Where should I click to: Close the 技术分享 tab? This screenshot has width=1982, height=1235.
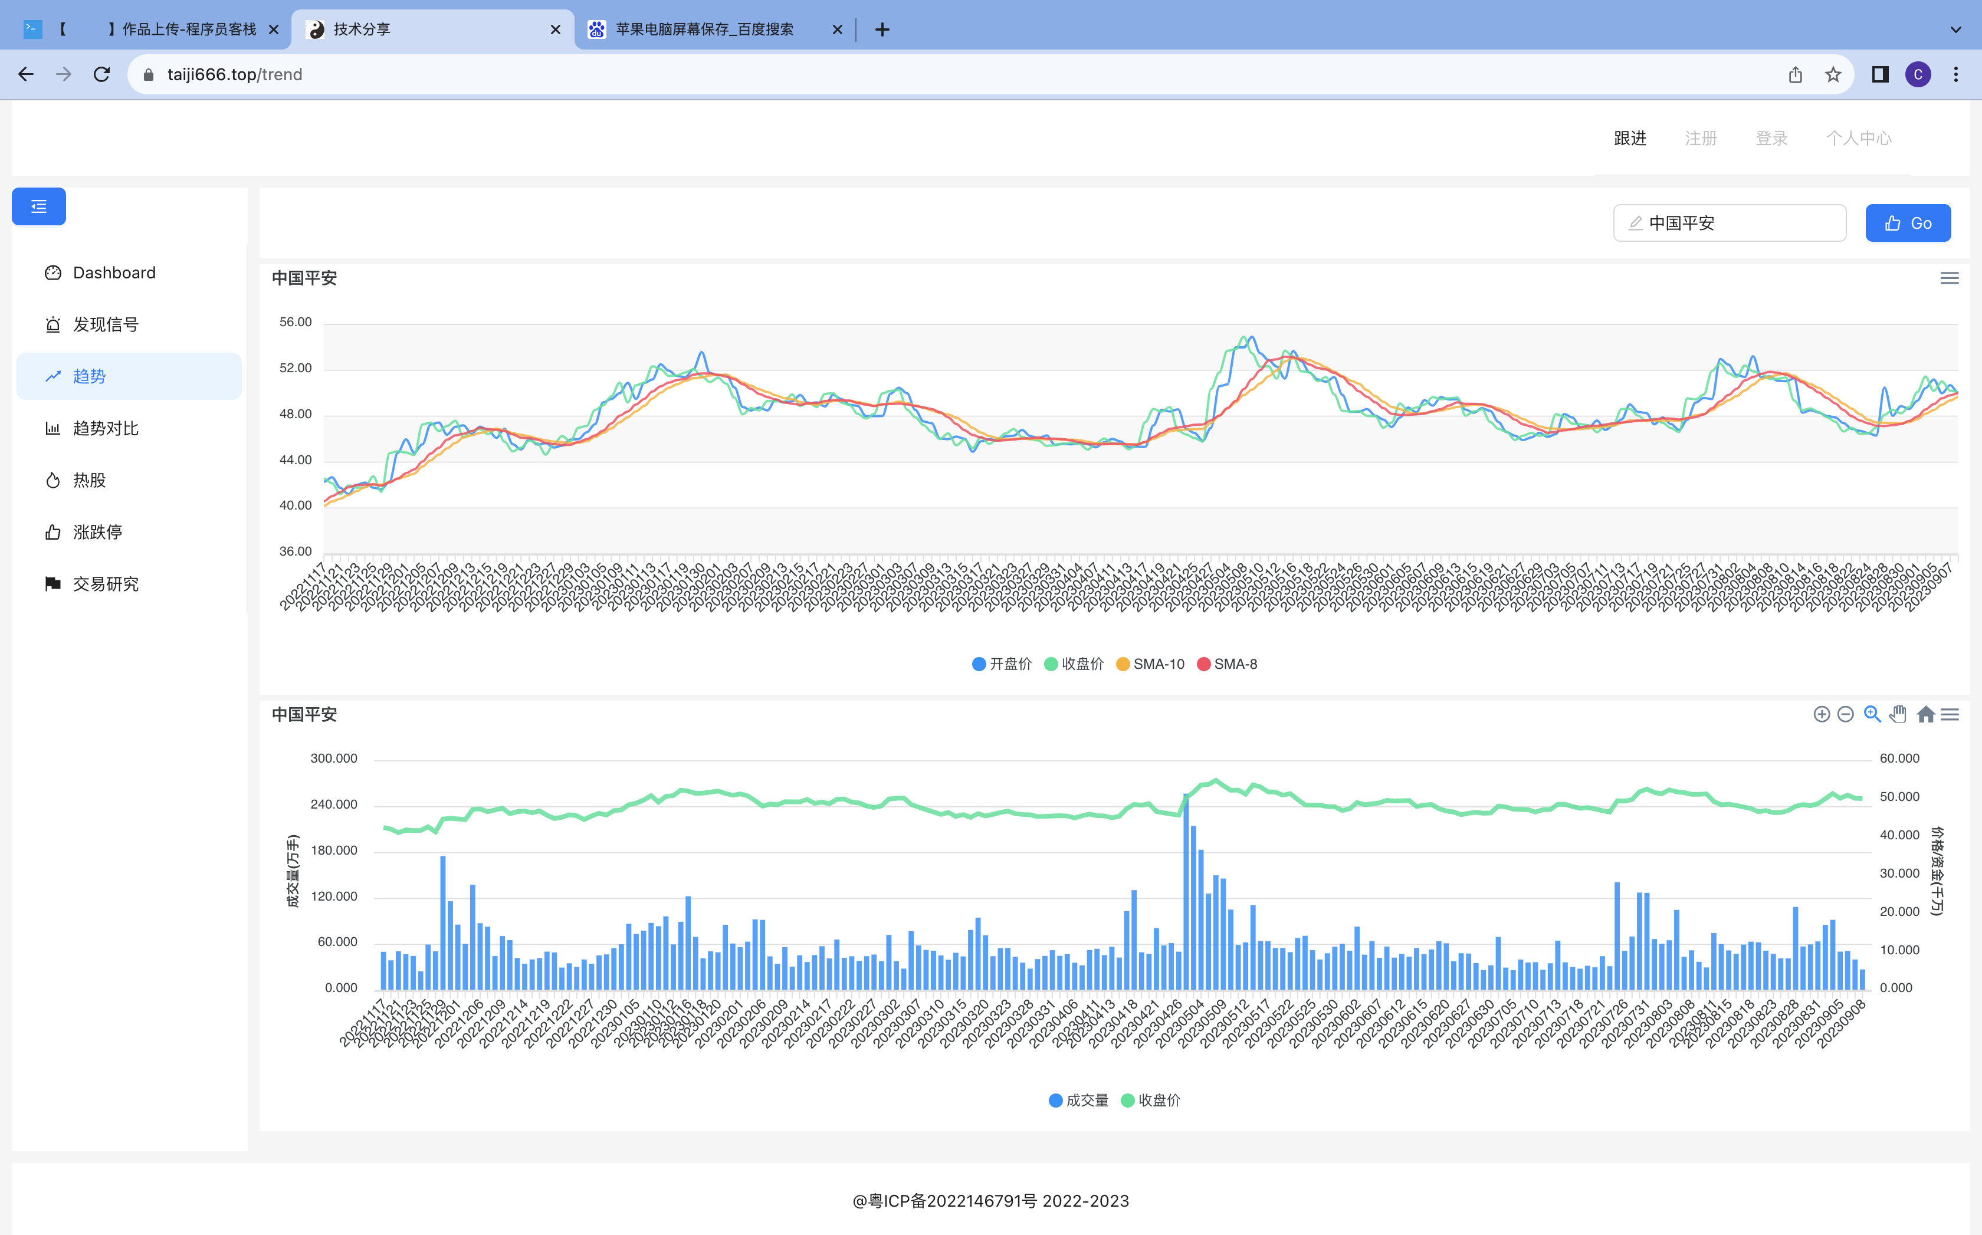click(x=556, y=29)
